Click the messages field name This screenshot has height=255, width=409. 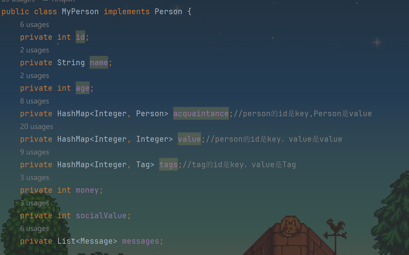coord(141,241)
